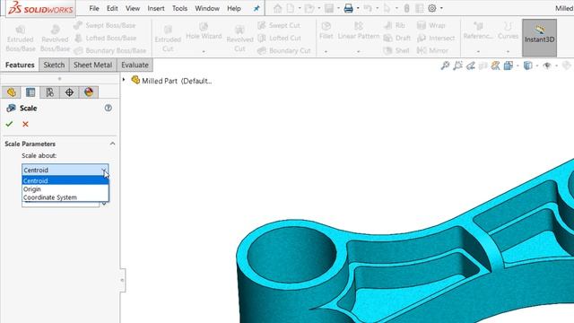Open the DisplayManager color ball tab
The image size is (574, 323).
(x=89, y=92)
